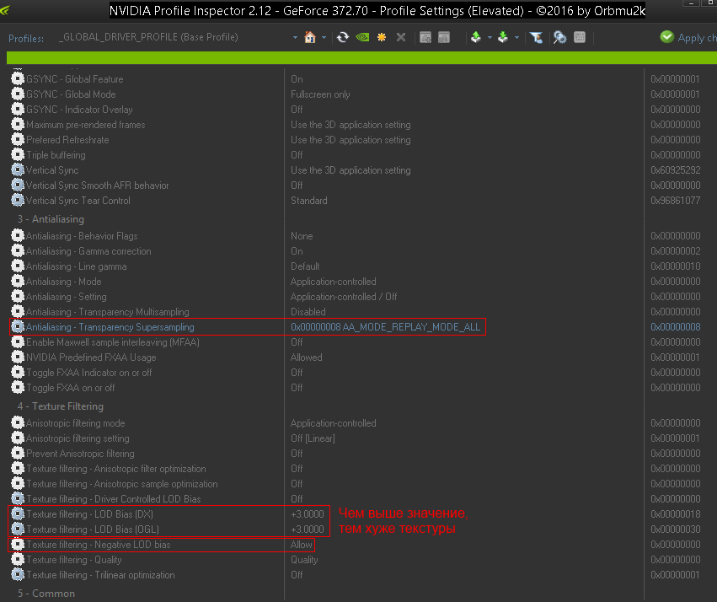Click the gear icon beside Vertical Sync Smooth AFR
The width and height of the screenshot is (717, 602).
click(x=18, y=185)
